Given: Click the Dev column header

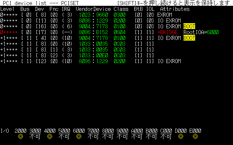Looking at the screenshot, I should click(39, 9).
